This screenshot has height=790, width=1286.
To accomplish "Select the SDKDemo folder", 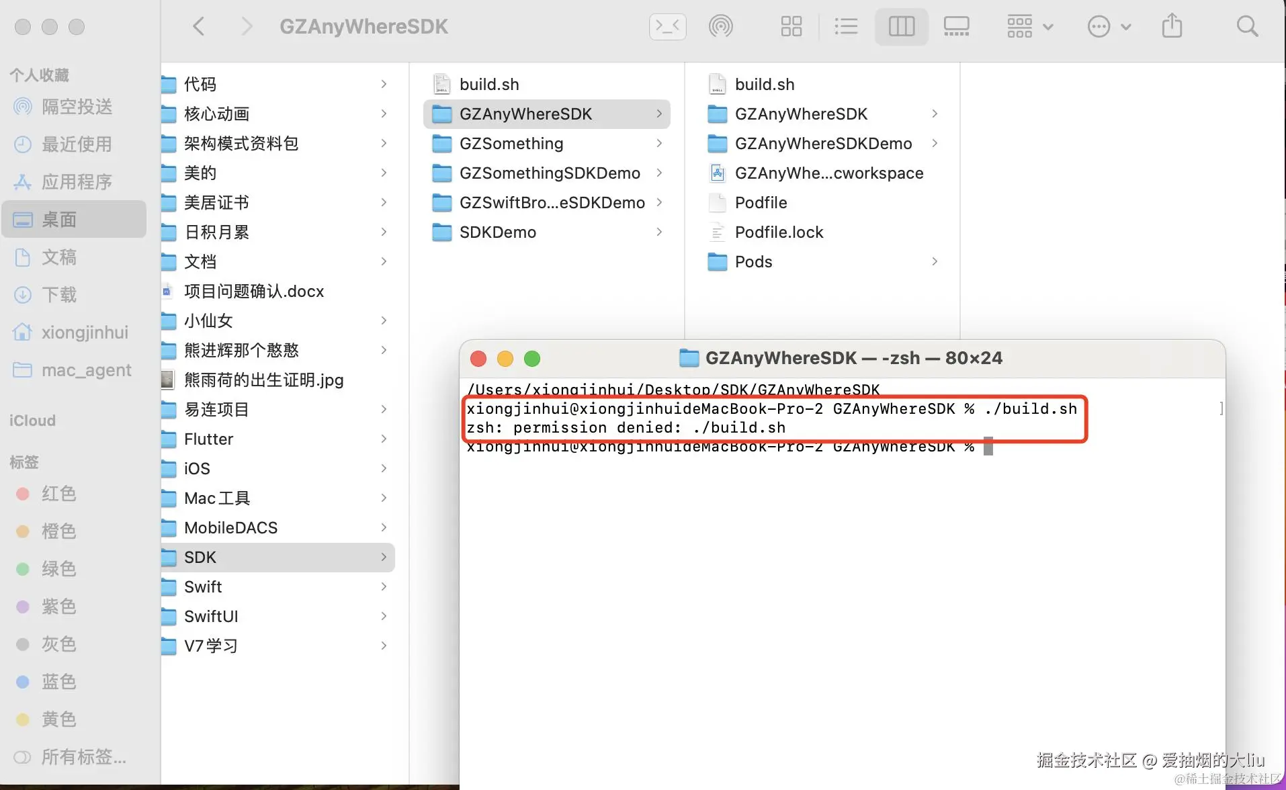I will (547, 232).
